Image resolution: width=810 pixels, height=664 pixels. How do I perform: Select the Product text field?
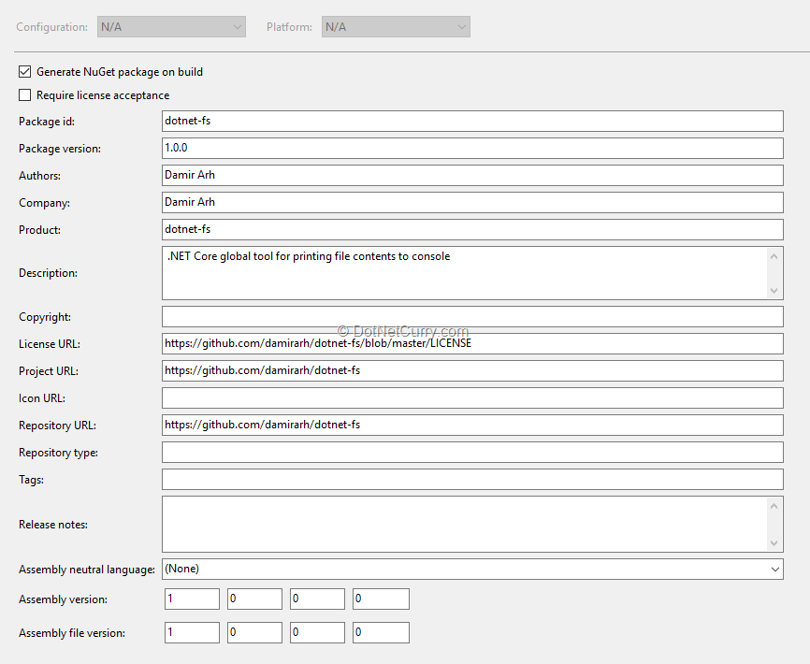point(472,229)
